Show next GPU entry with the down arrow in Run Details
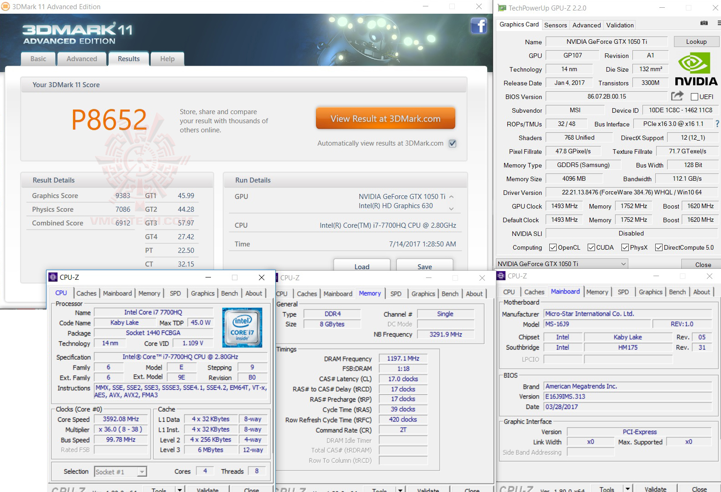 [452, 209]
